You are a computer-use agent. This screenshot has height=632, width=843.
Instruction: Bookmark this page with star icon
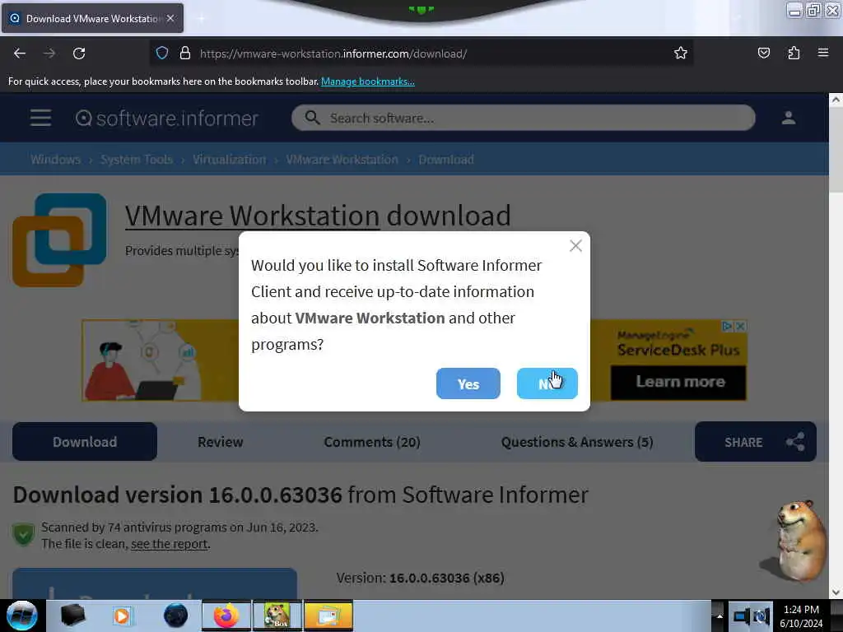click(x=681, y=53)
